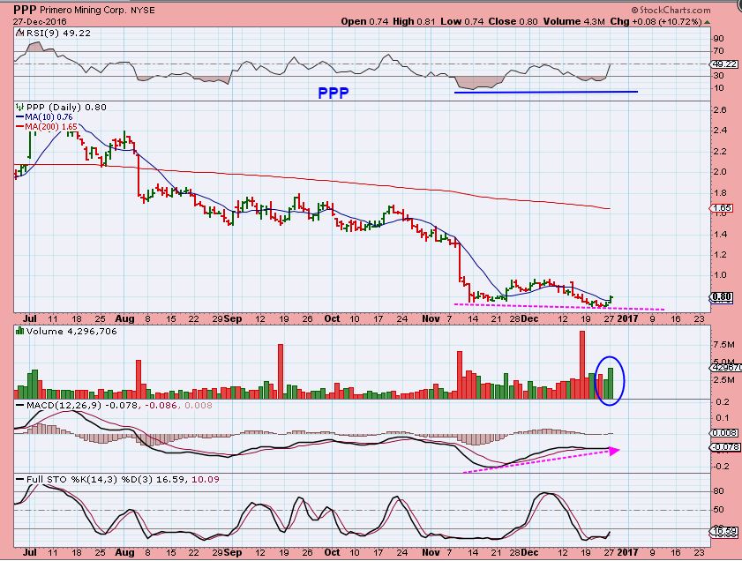Screen dimensions: 742x561
Task: Click the -0.086 MACD signal value in the label
Action: pos(161,406)
